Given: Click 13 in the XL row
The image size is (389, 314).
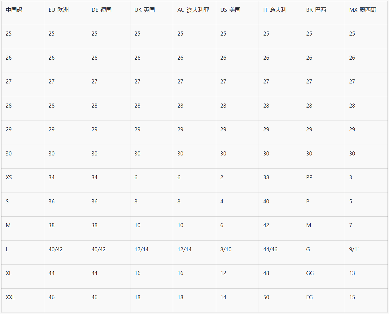Looking at the screenshot, I should (x=352, y=273).
